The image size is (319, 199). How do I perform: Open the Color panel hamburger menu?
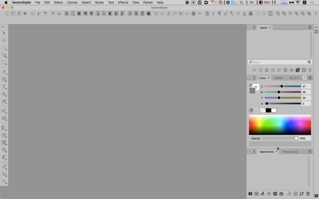[310, 77]
